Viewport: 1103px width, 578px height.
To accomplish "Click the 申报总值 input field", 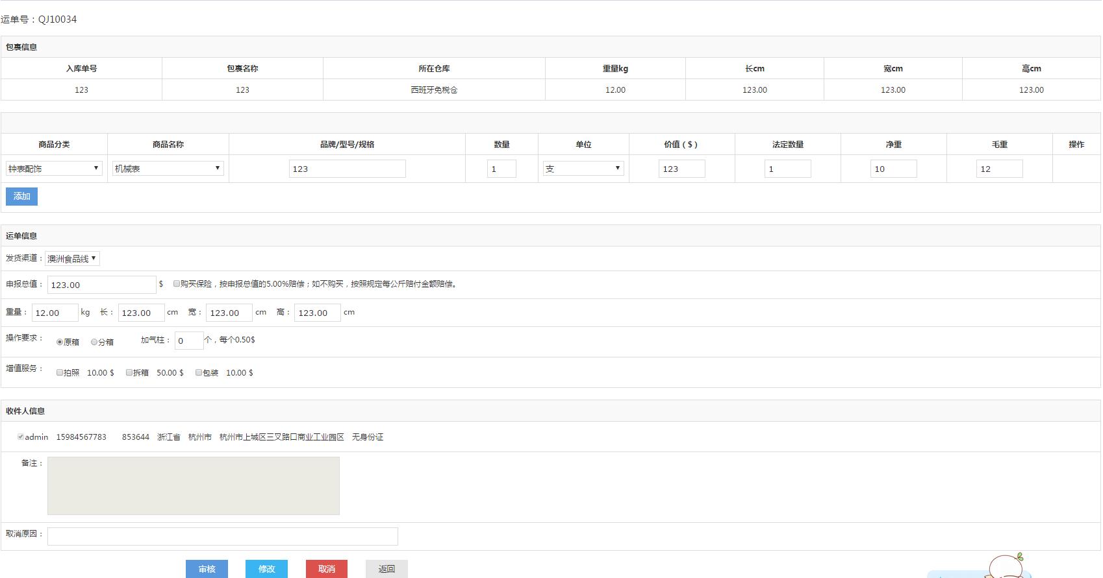I will (x=101, y=285).
